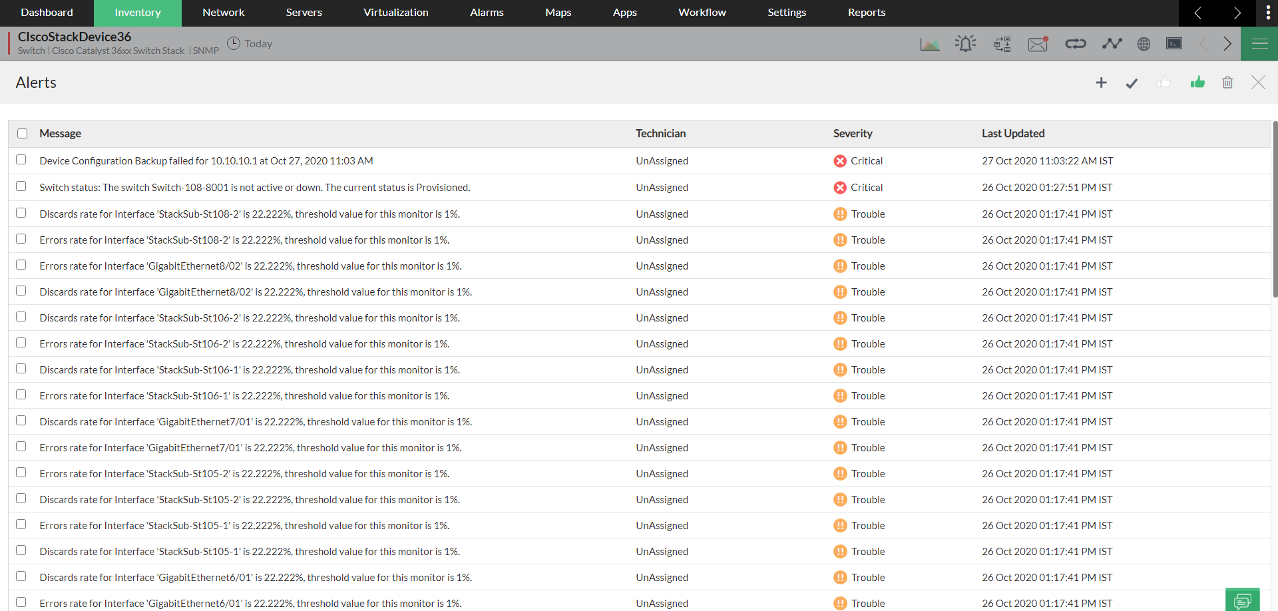Screen dimensions: 1278x611
Task: Check device email notifications icon
Action: pos(1038,43)
